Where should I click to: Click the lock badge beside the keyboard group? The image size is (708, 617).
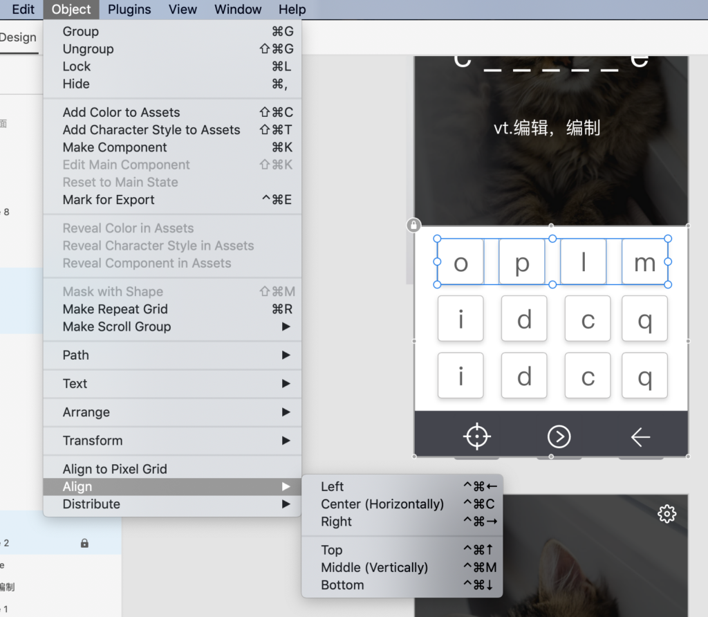[413, 225]
